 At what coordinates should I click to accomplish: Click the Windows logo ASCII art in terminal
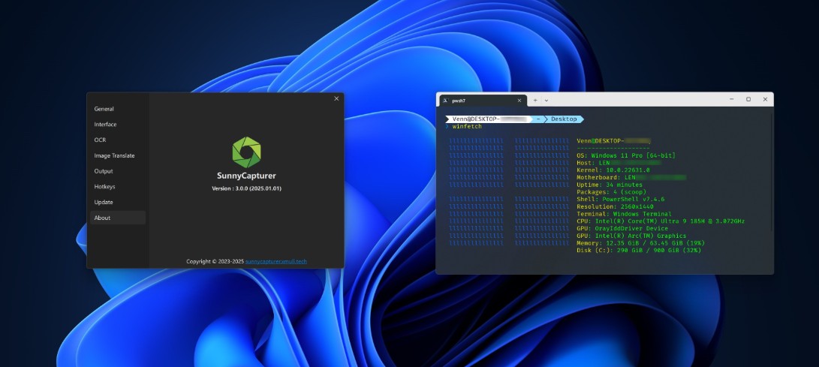pos(509,192)
